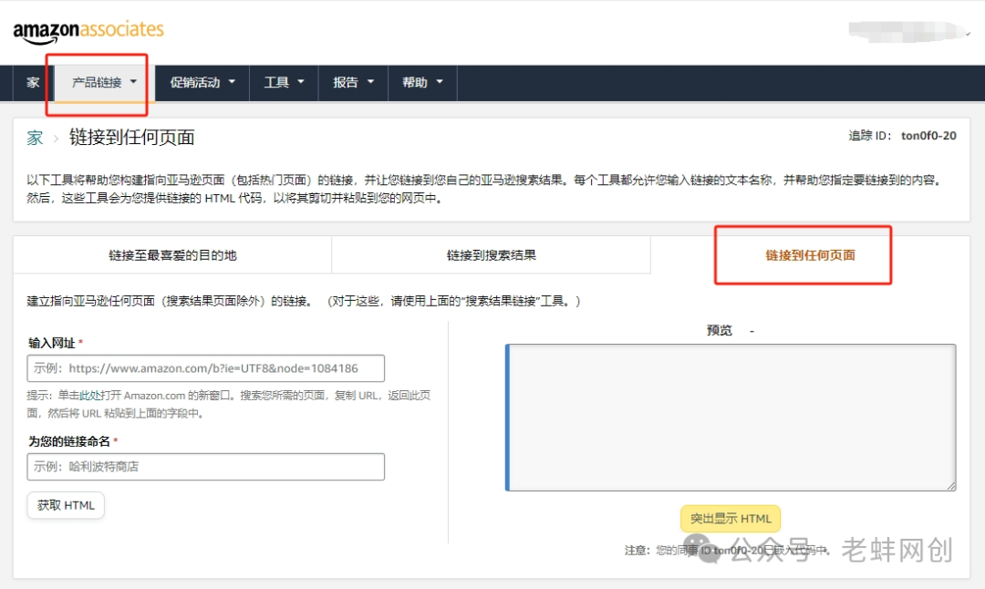Click the 此处 link to open Amazon.com
This screenshot has height=589, width=985.
point(89,396)
